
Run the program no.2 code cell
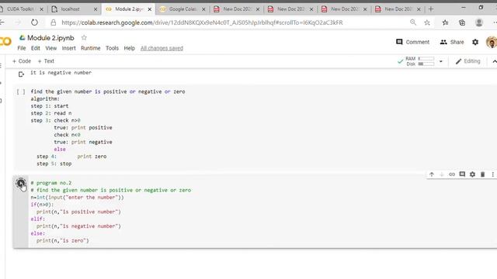tap(21, 183)
